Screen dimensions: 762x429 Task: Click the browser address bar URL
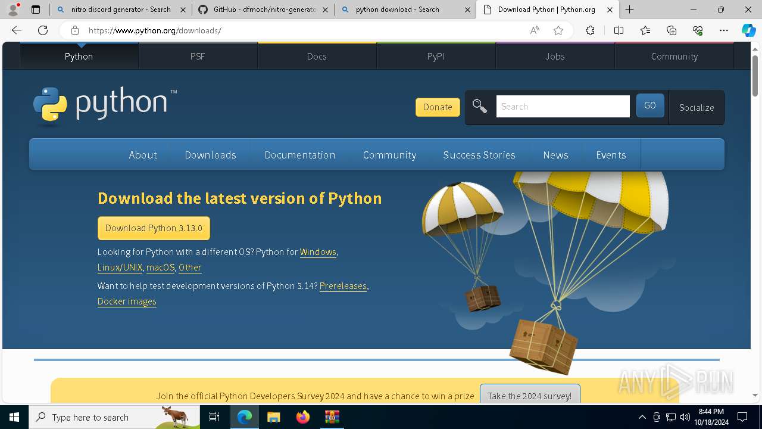tap(155, 30)
